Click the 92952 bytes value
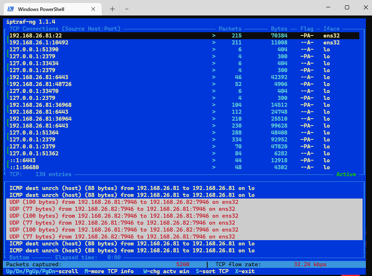This screenshot has width=372, height=276. [279, 139]
